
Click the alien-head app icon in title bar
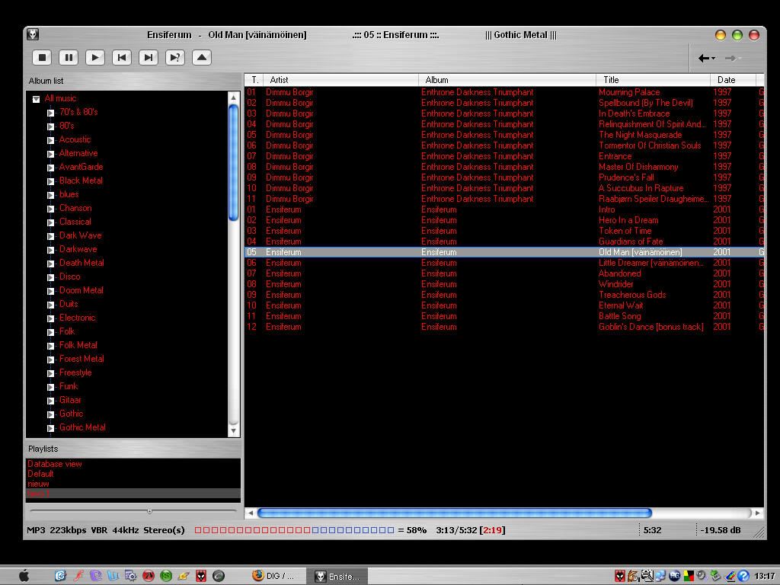(33, 34)
